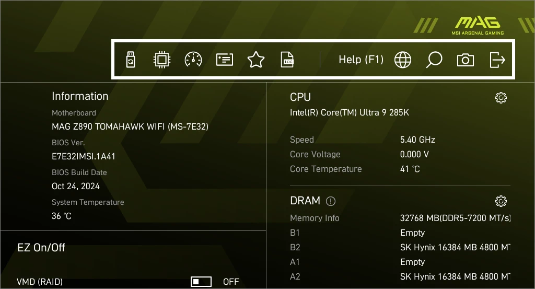Viewport: 535px width, 289px height.
Task: Open the settings card panel icon
Action: coord(225,60)
